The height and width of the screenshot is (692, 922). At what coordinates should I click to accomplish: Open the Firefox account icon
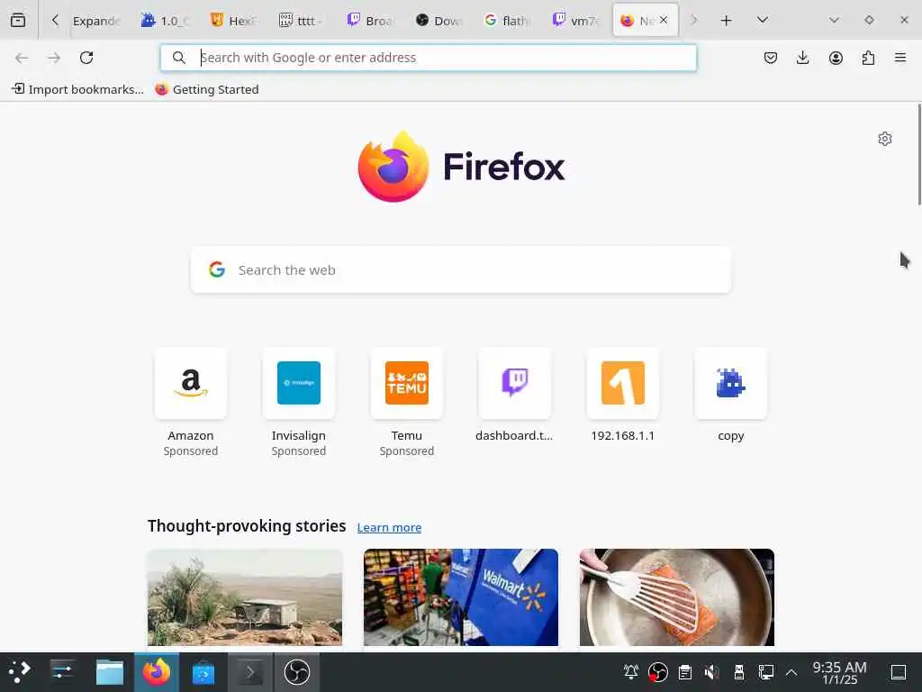coord(836,58)
